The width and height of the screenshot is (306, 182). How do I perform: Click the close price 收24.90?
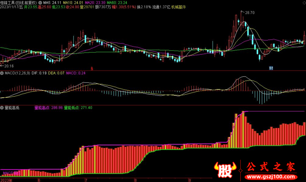[72, 7]
